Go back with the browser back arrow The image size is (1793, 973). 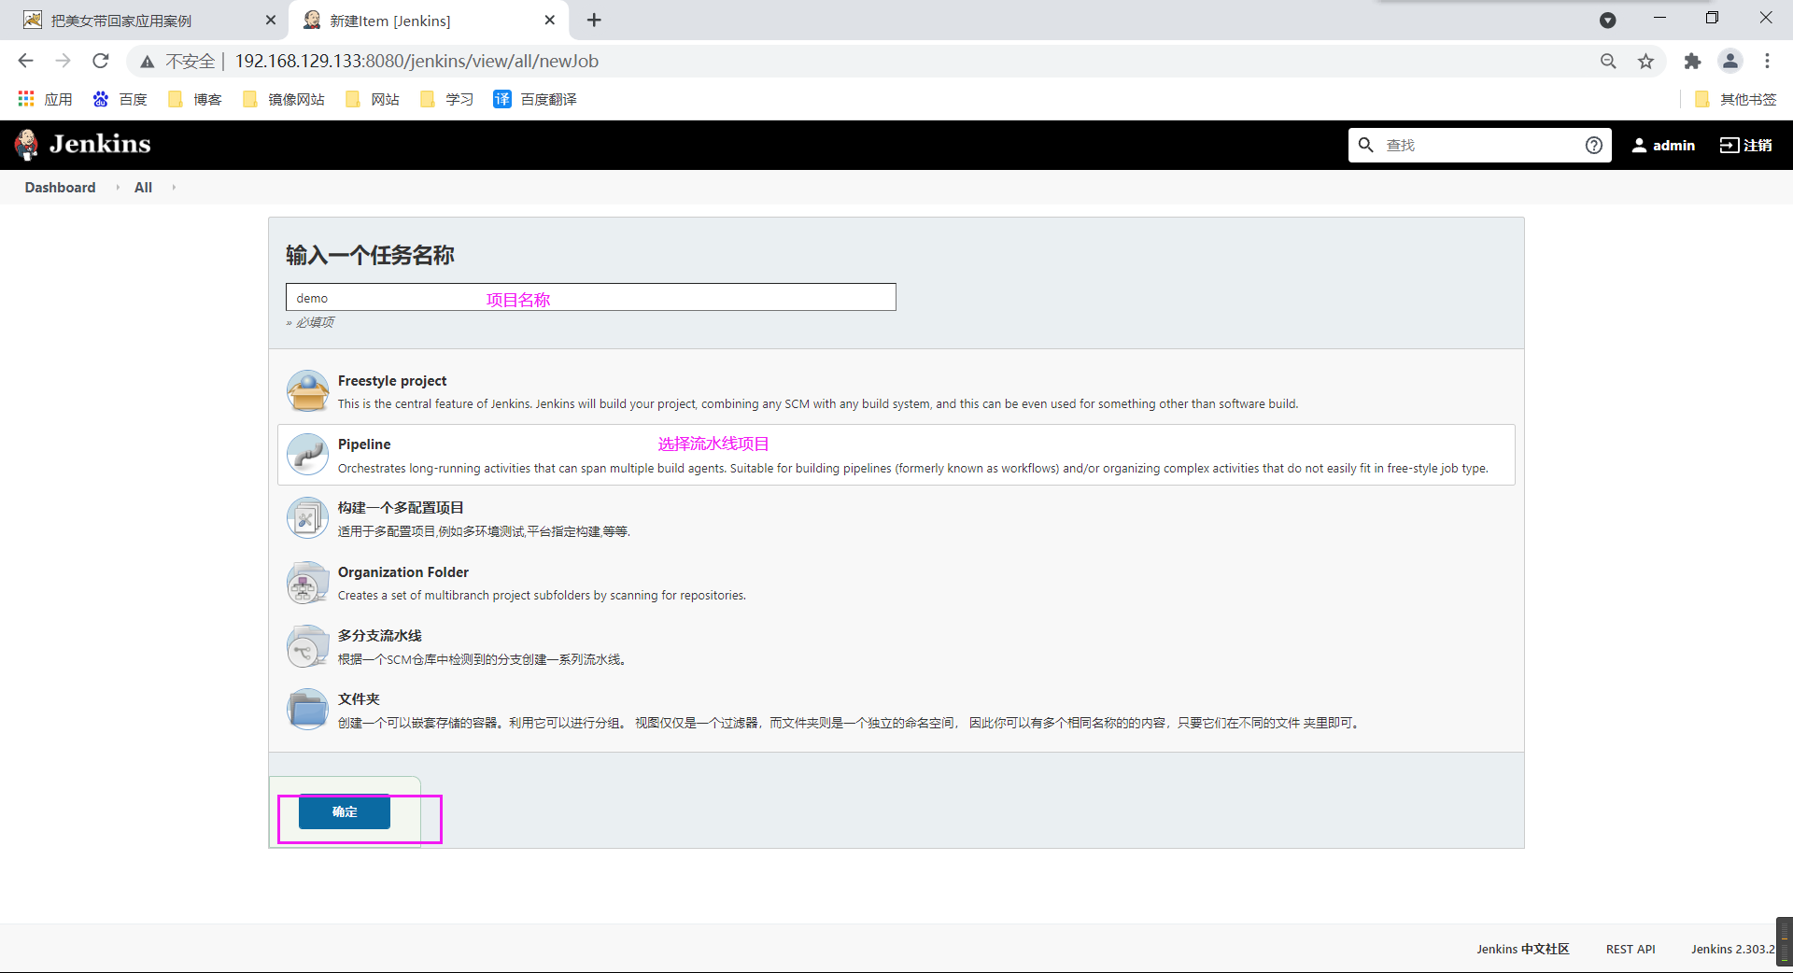point(25,61)
